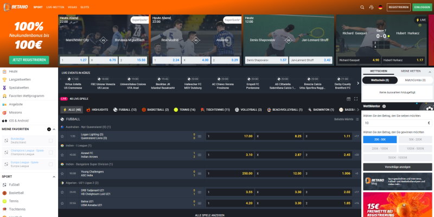Open stats icon for Aizawl FC match
The height and width of the screenshot is (217, 434).
[200, 155]
